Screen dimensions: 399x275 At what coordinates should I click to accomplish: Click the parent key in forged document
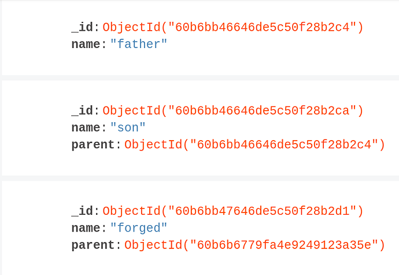93,245
